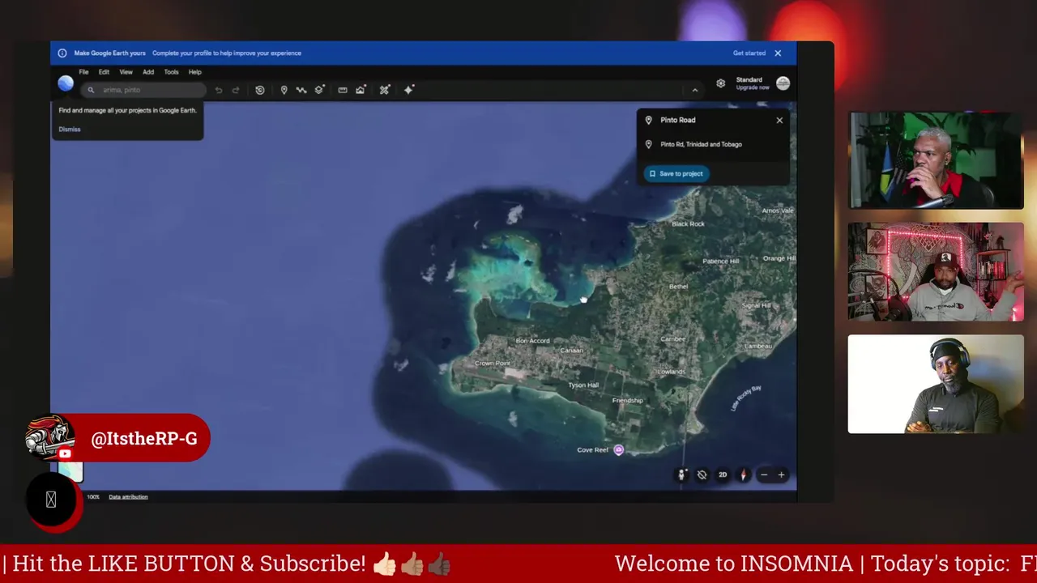Image resolution: width=1037 pixels, height=583 pixels.
Task: Click the sparkle AI icon in toolbar
Action: point(408,90)
